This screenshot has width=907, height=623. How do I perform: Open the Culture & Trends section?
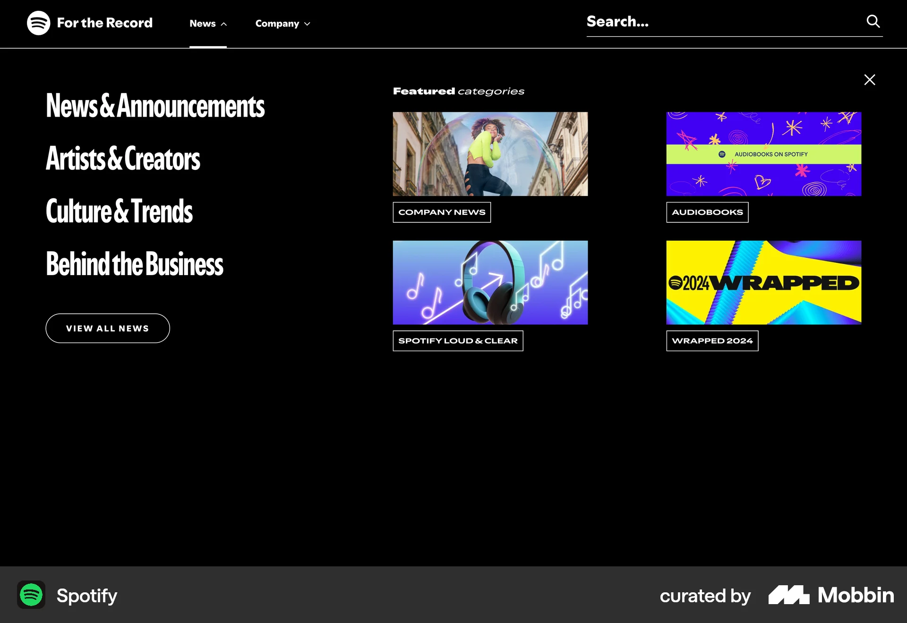pos(119,212)
